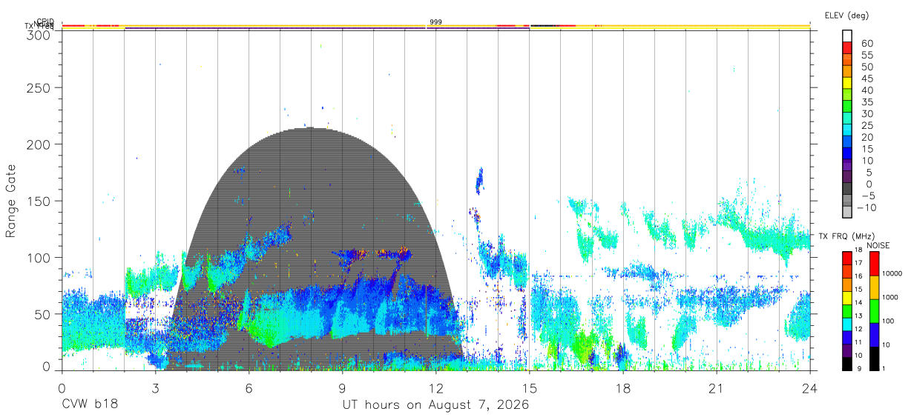Click x-axis tick label 12
This screenshot has width=911, height=420.
[436, 388]
